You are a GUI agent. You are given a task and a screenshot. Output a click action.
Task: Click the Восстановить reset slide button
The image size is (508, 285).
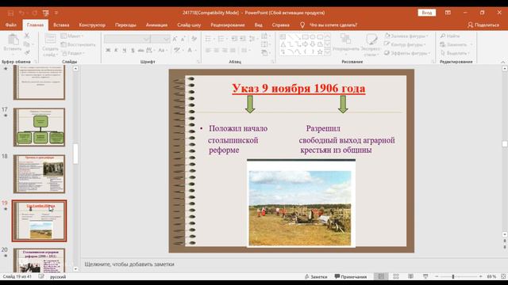click(78, 44)
